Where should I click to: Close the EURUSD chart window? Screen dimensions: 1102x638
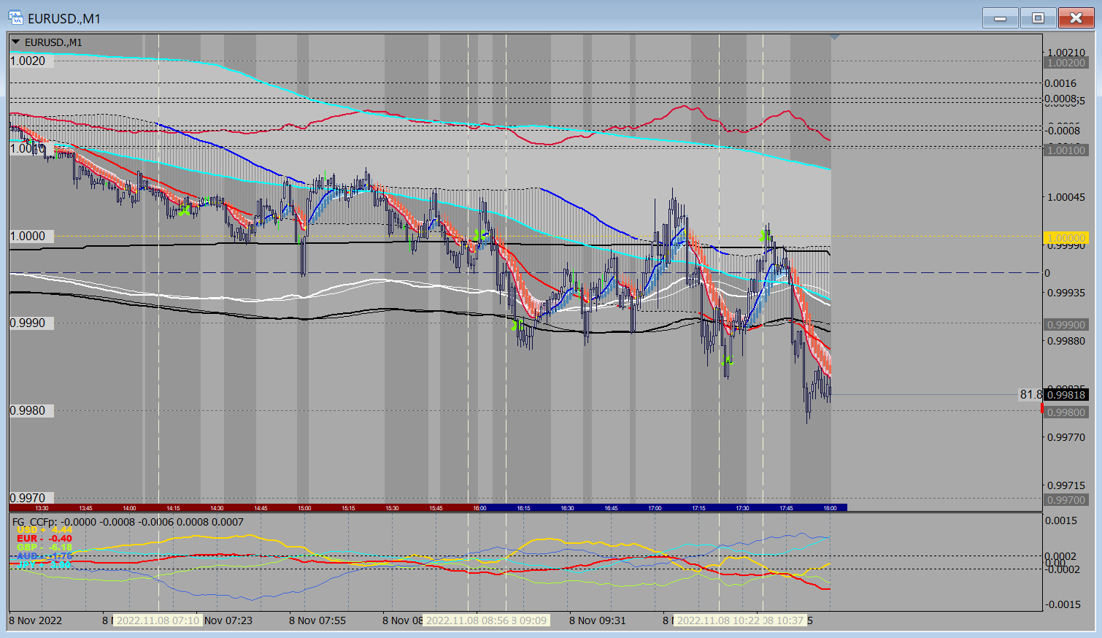click(x=1076, y=18)
